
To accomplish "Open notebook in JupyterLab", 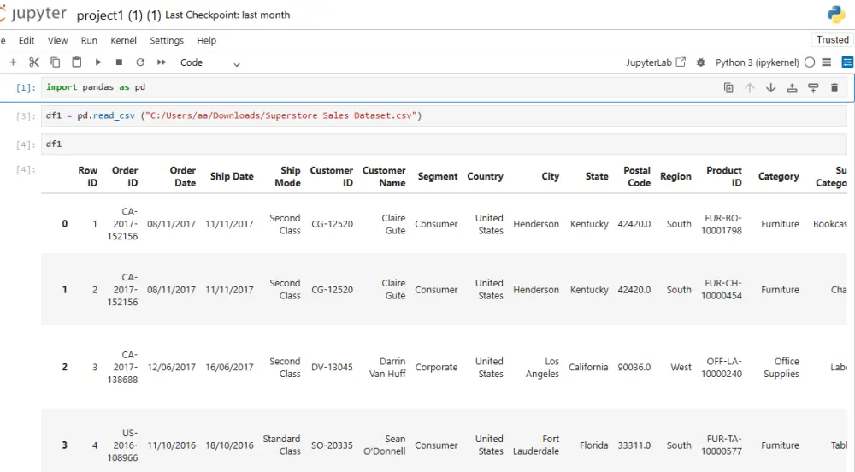I will (656, 62).
